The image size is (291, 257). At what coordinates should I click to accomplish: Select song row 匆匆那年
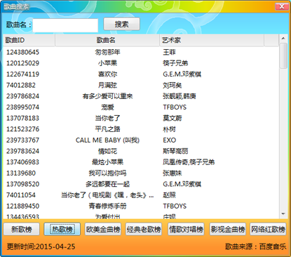(x=141, y=52)
